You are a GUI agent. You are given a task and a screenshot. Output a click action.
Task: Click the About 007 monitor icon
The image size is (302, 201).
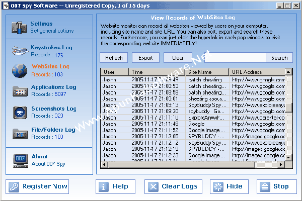[x=21, y=161]
